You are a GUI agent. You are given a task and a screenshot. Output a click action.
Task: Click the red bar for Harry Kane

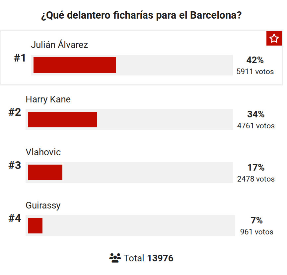[62, 119]
